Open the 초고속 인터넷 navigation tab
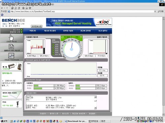 [85, 31]
